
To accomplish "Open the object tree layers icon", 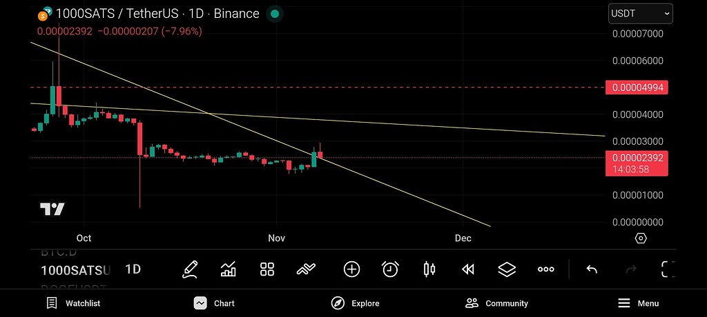I will point(507,269).
